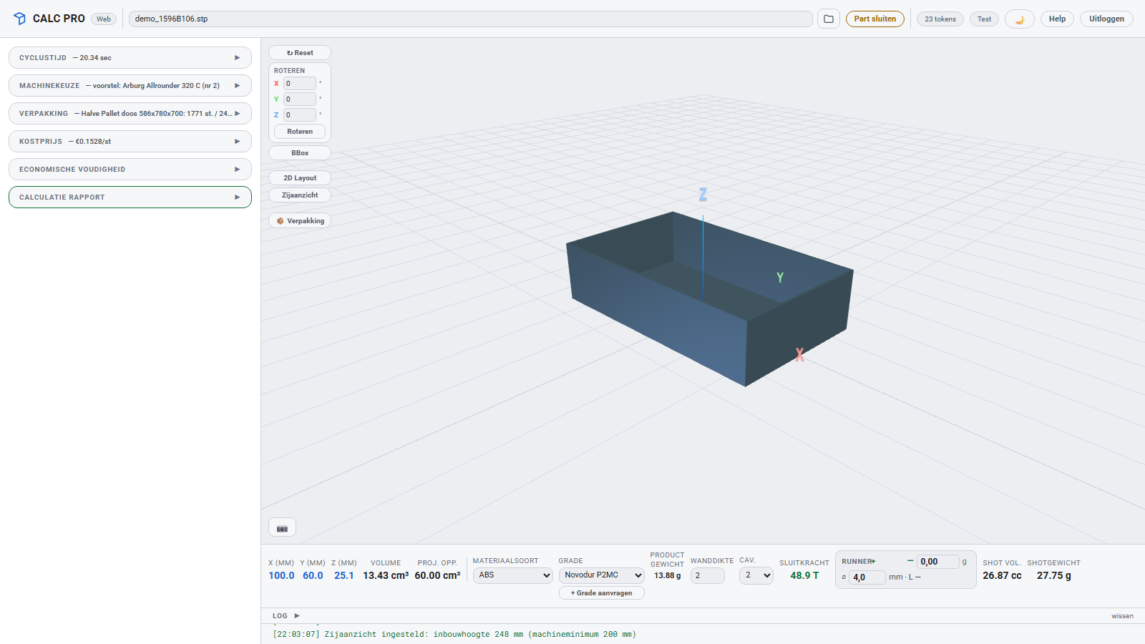
Task: Click the green Y axis label
Action: [780, 278]
